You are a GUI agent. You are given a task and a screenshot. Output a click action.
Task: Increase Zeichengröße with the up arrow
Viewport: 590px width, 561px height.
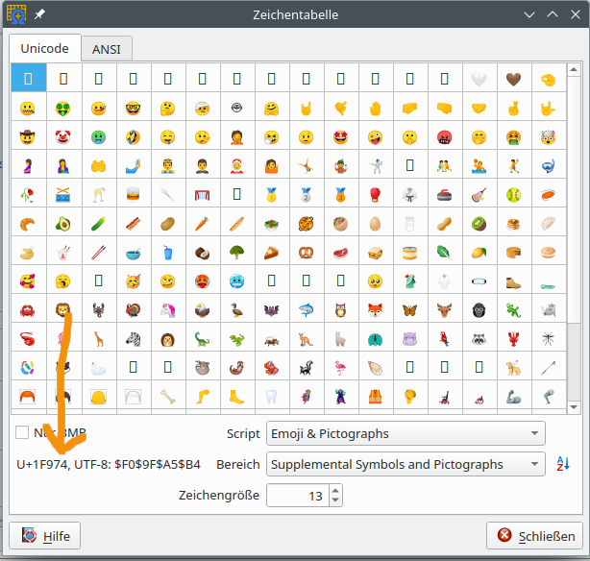click(x=334, y=490)
